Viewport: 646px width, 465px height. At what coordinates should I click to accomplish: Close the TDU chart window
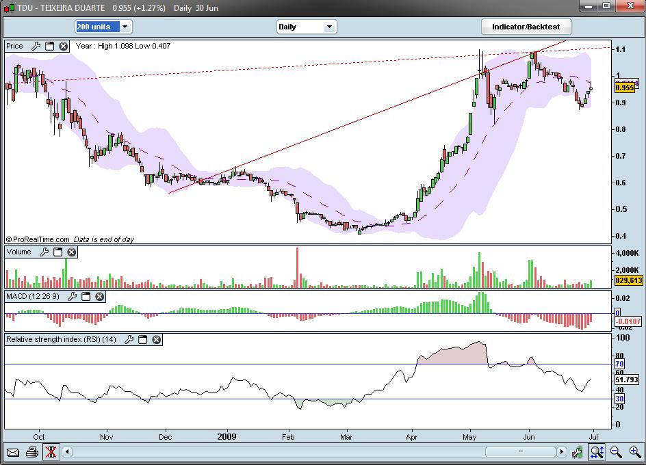pyautogui.click(x=630, y=6)
